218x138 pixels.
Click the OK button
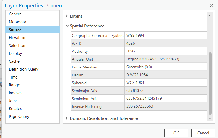pos(176,133)
